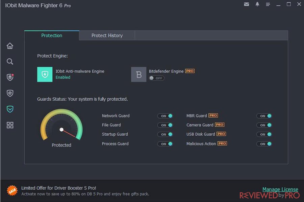Disable the Startup Guard switch
The width and height of the screenshot is (304, 202).
(165, 134)
